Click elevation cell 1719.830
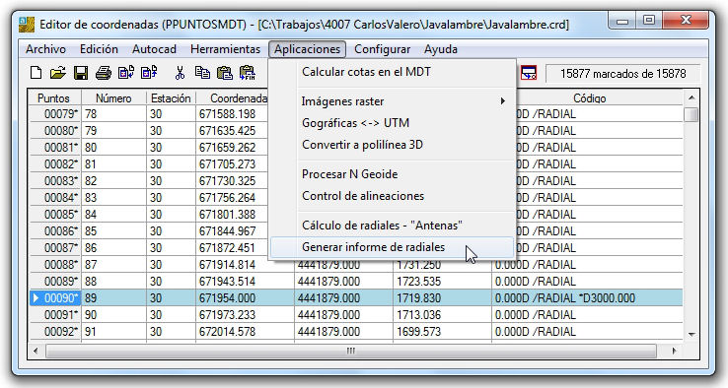 point(442,298)
